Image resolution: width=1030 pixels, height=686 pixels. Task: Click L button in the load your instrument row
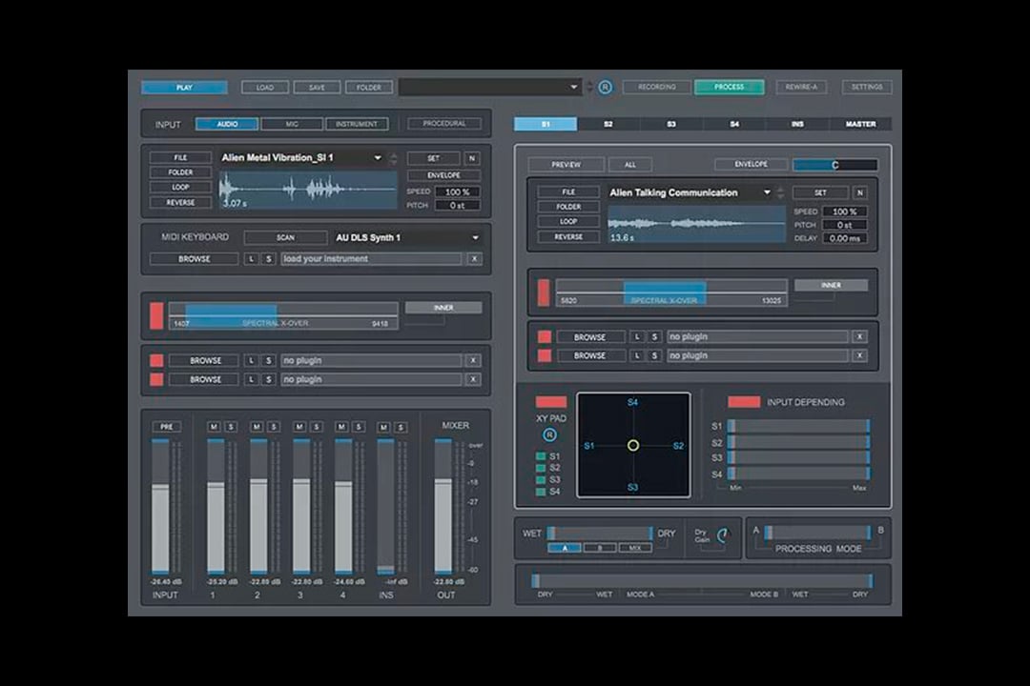tap(251, 258)
